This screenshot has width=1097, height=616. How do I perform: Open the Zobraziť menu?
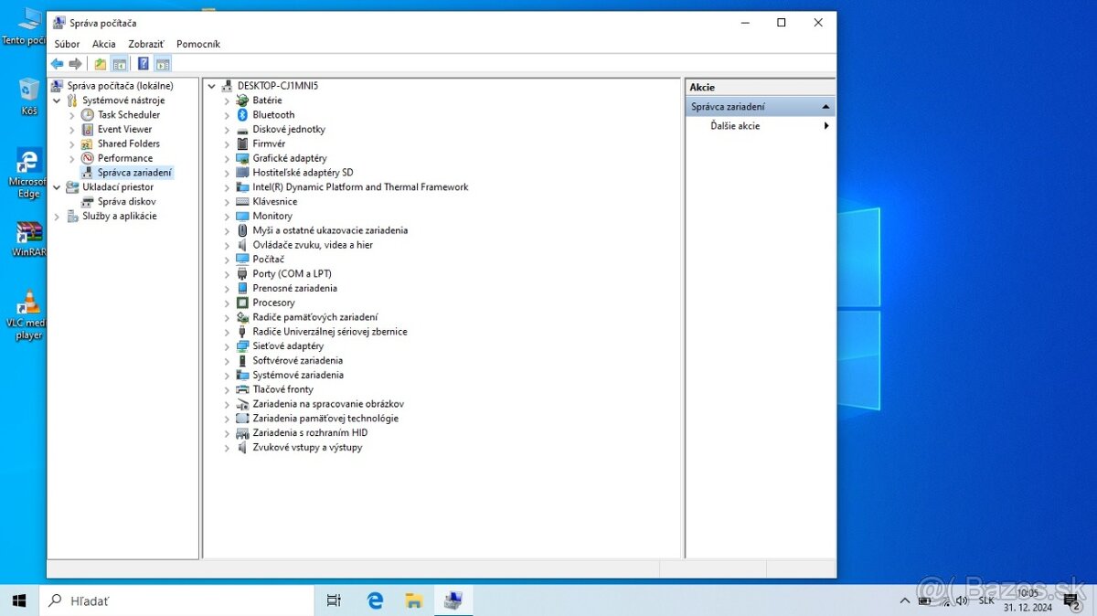pos(145,43)
